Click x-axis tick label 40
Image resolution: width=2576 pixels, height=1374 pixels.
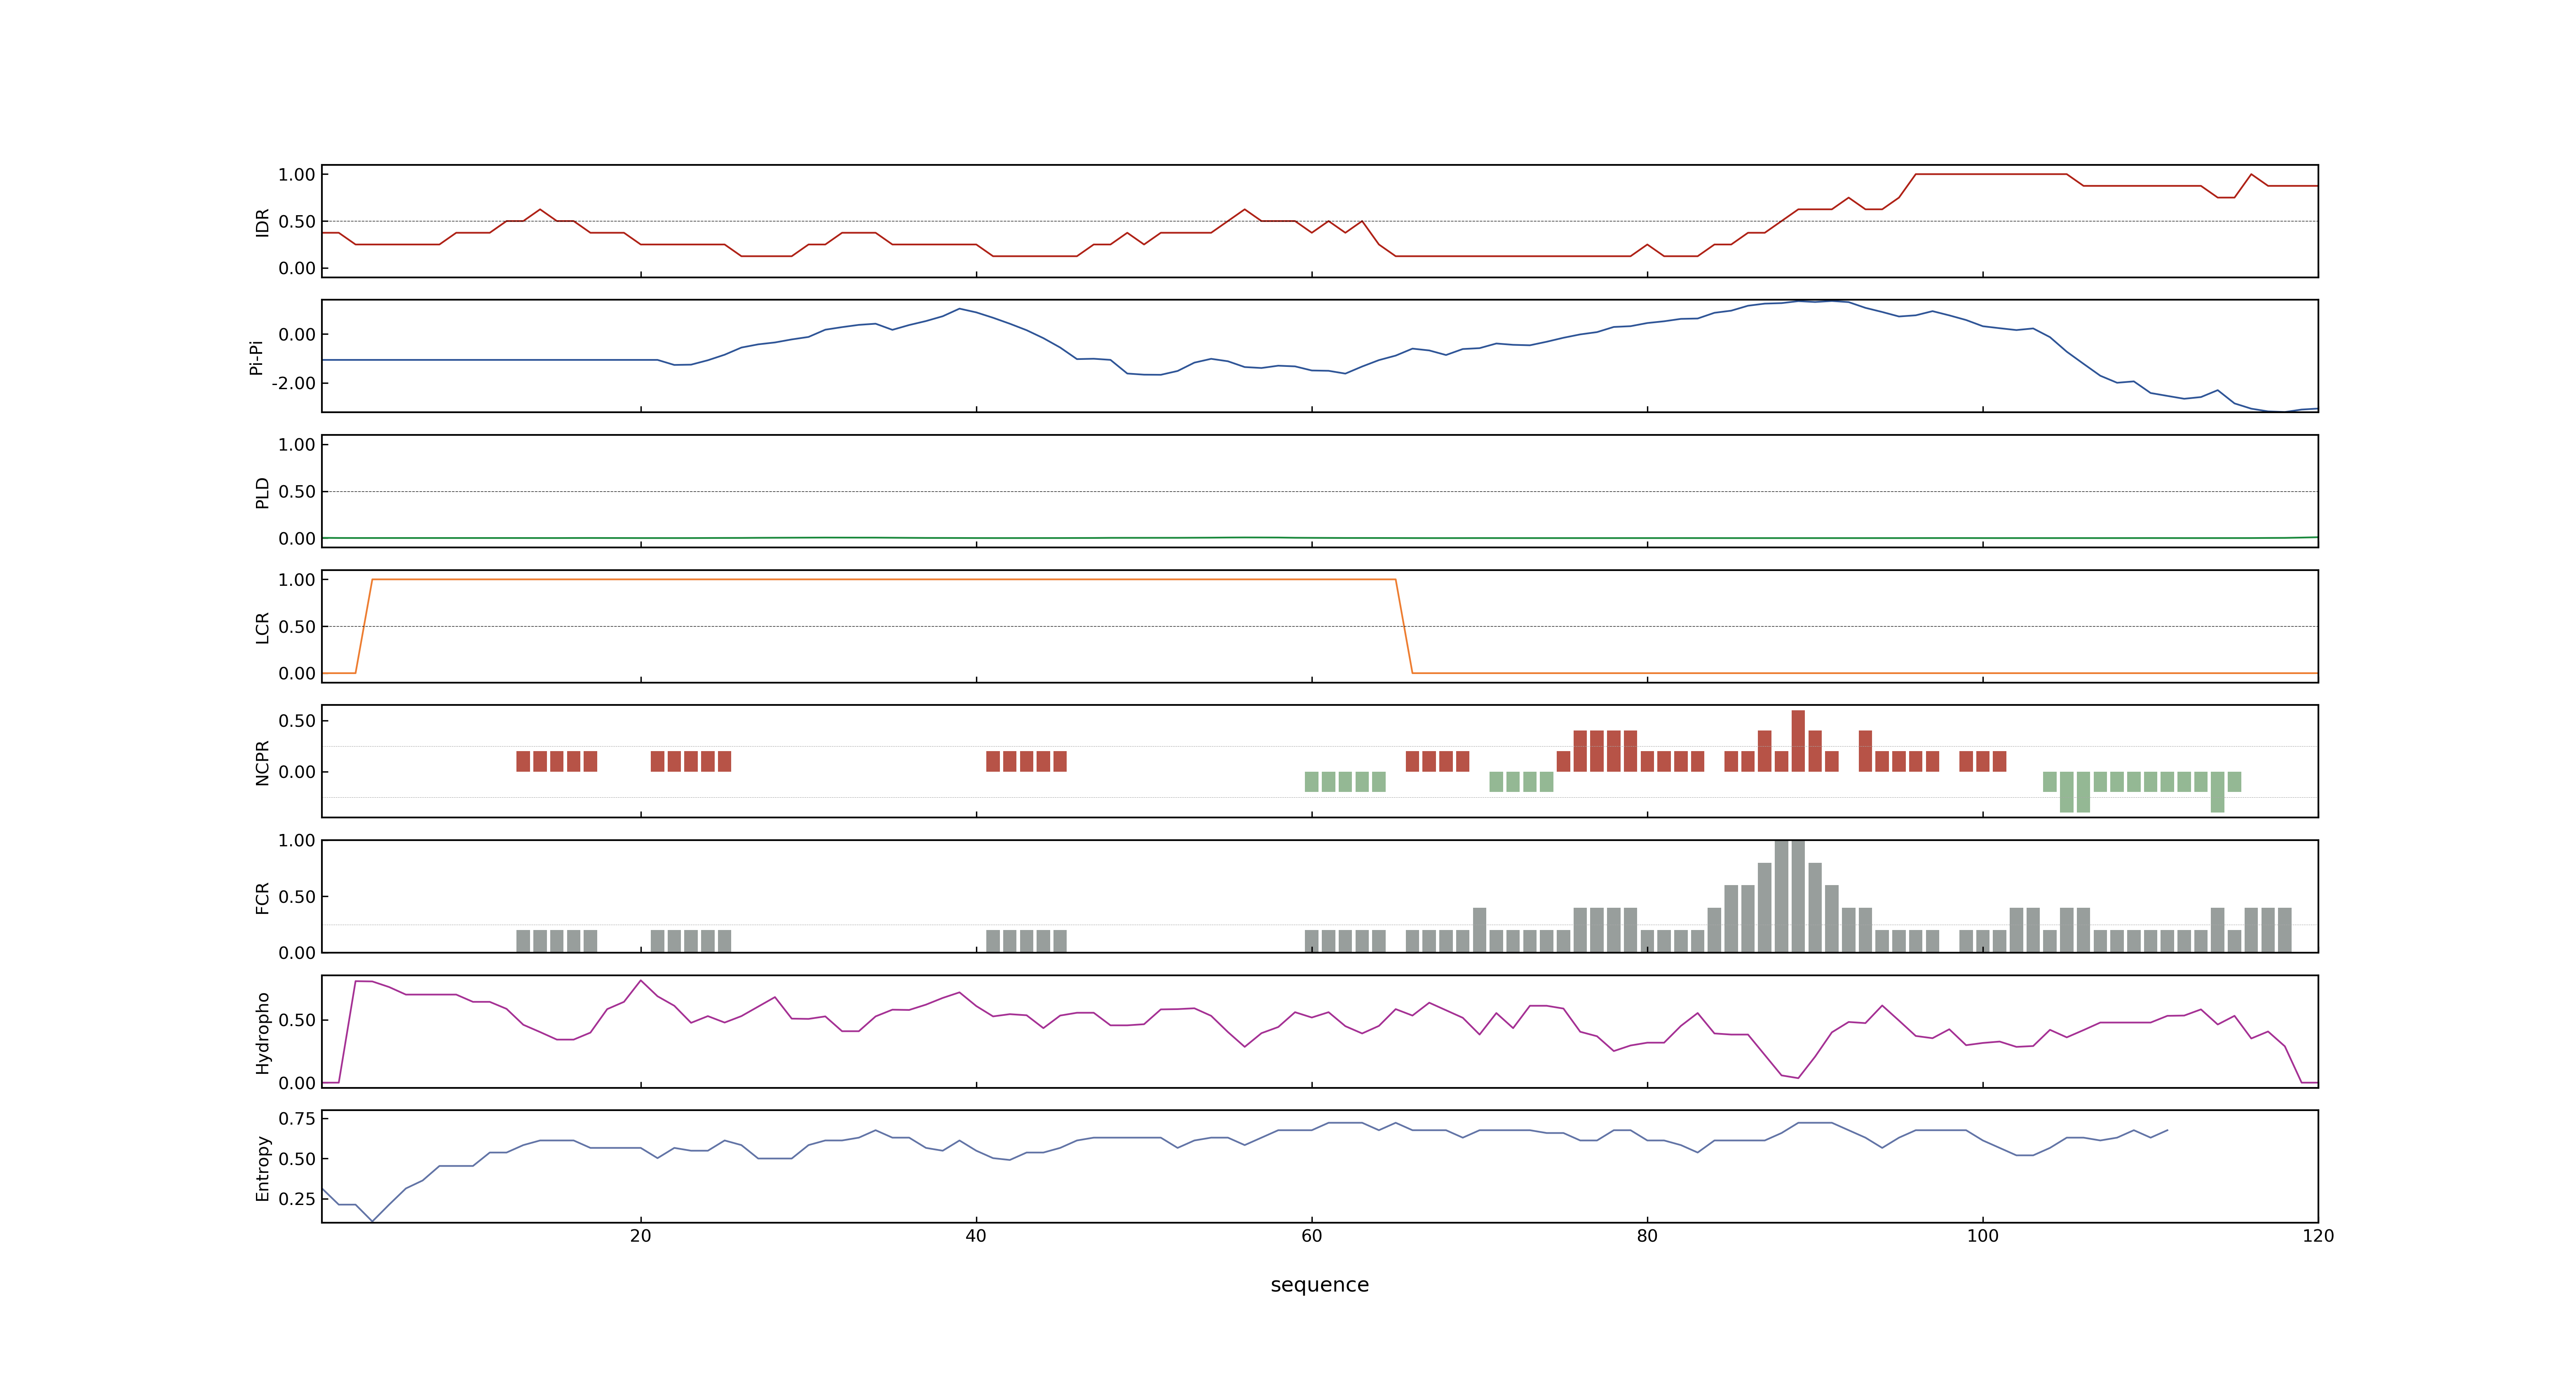click(x=976, y=1236)
